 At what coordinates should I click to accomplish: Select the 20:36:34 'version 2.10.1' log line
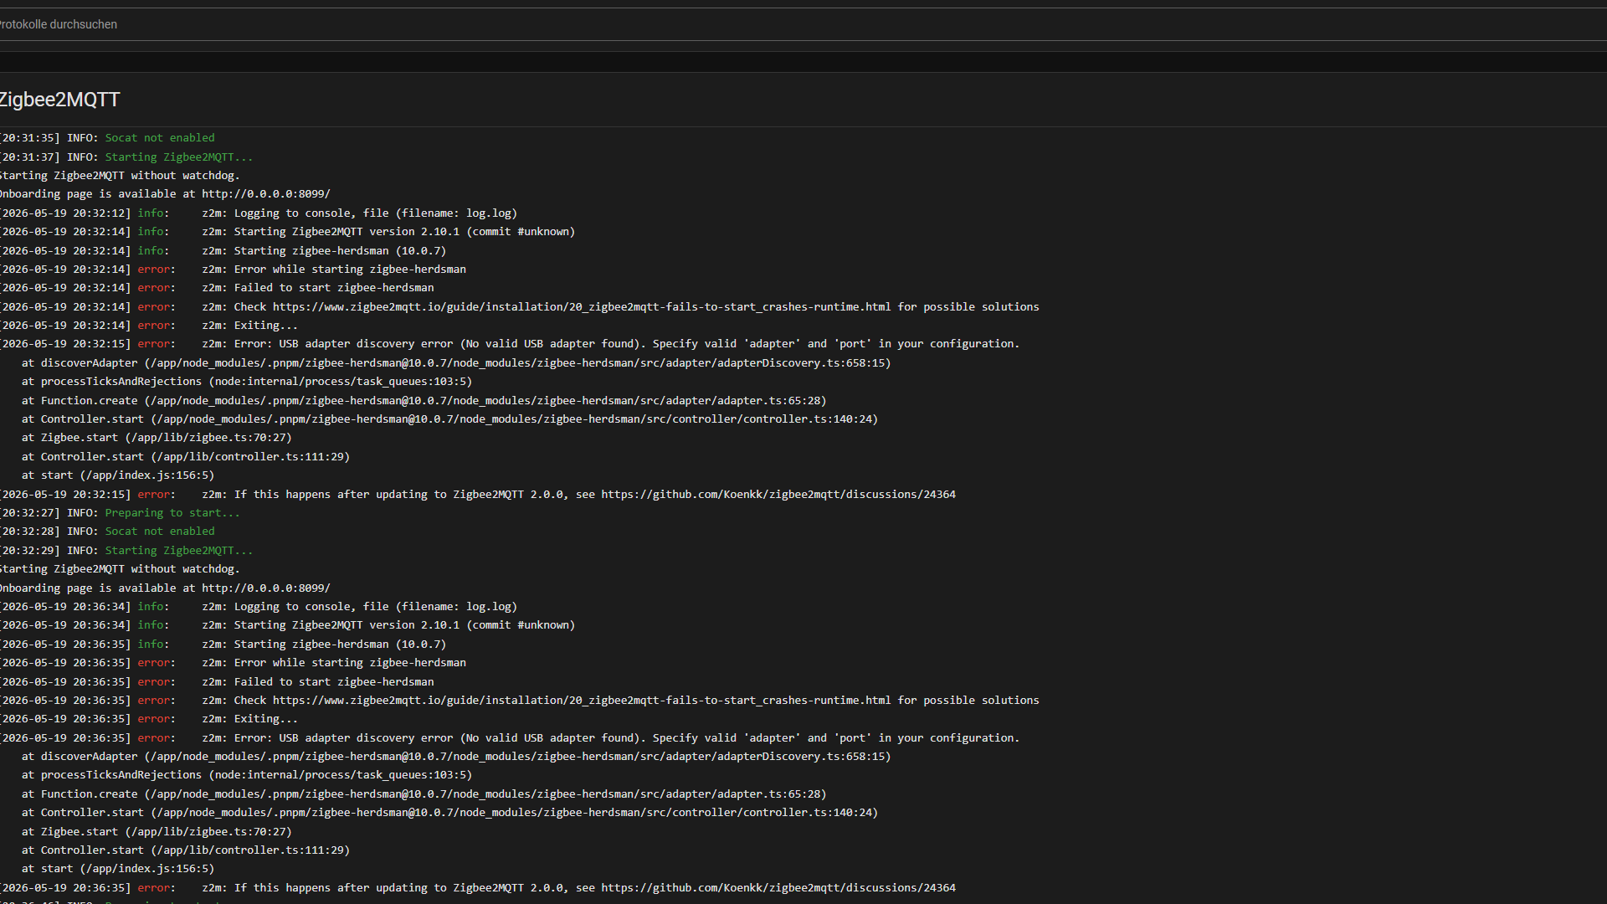(288, 625)
